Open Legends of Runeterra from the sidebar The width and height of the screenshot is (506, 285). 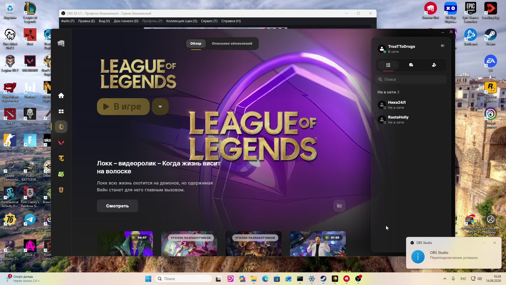[61, 190]
